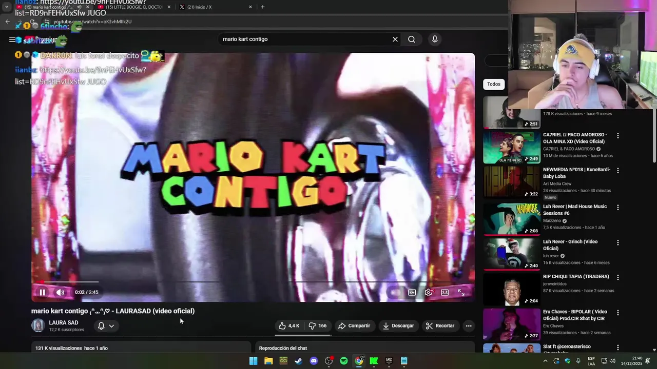Enter fullscreen video mode

pos(461,292)
